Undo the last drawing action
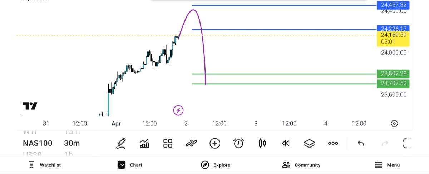 pyautogui.click(x=361, y=143)
